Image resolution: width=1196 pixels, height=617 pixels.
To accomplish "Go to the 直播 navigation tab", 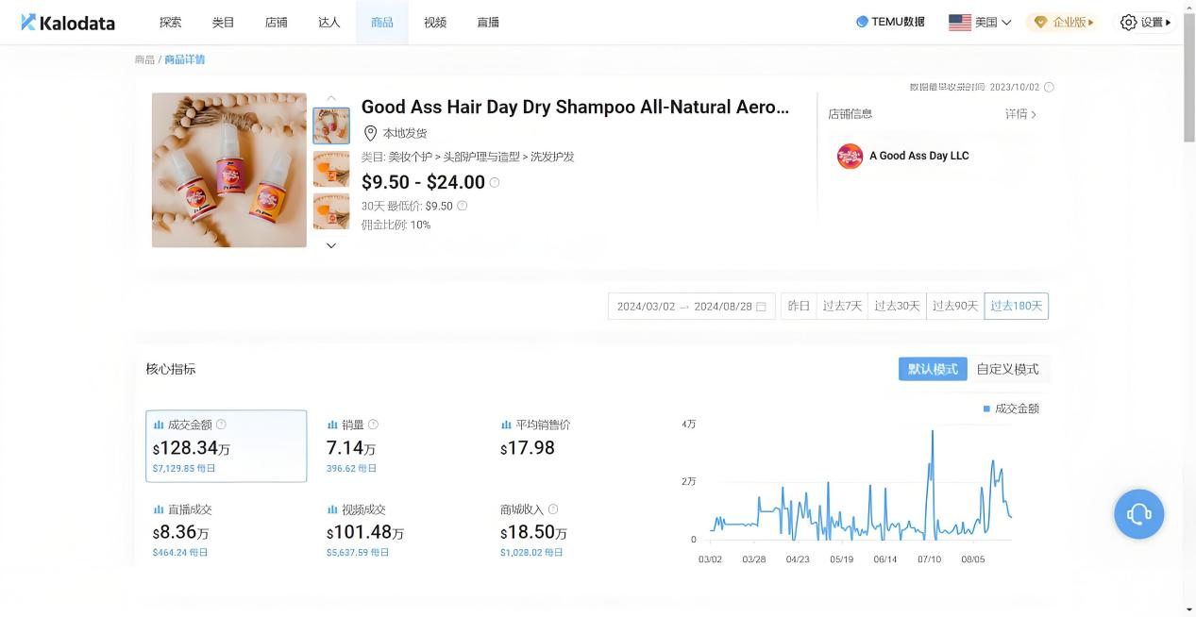I will click(488, 23).
